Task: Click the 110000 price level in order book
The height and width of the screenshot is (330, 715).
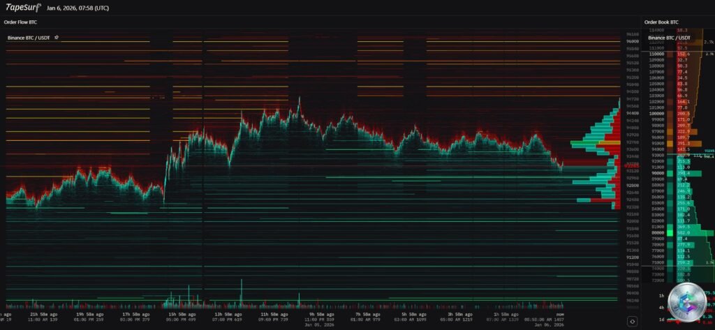Action: pyautogui.click(x=656, y=54)
